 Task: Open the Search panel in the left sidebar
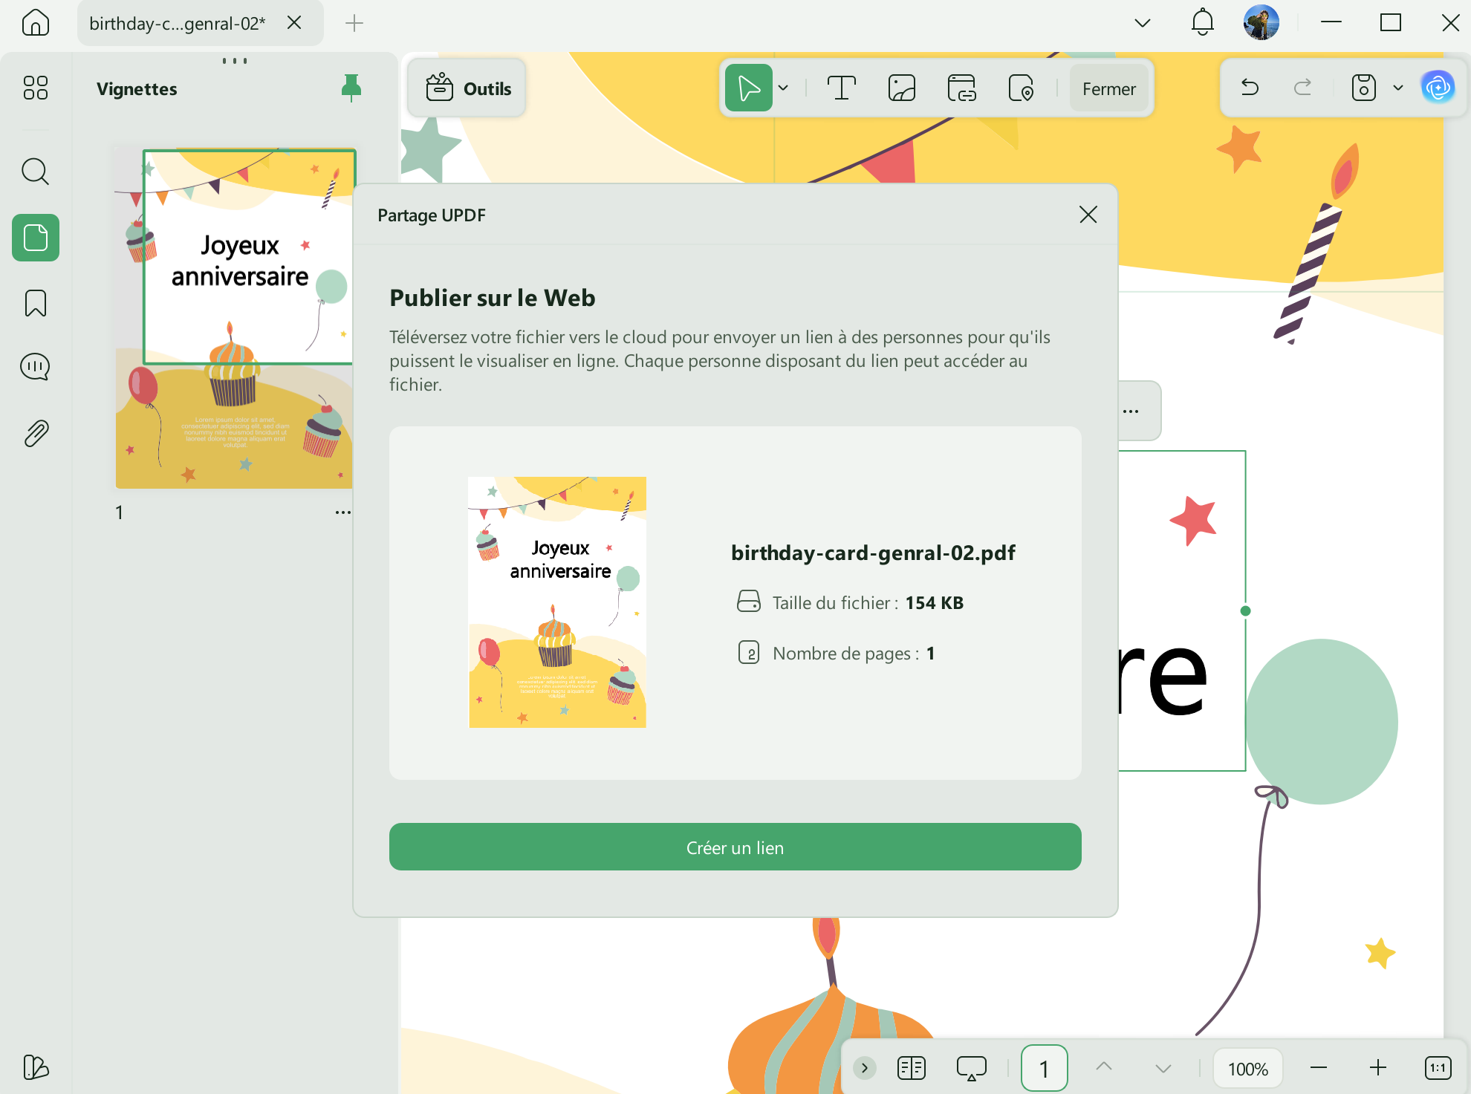[36, 172]
